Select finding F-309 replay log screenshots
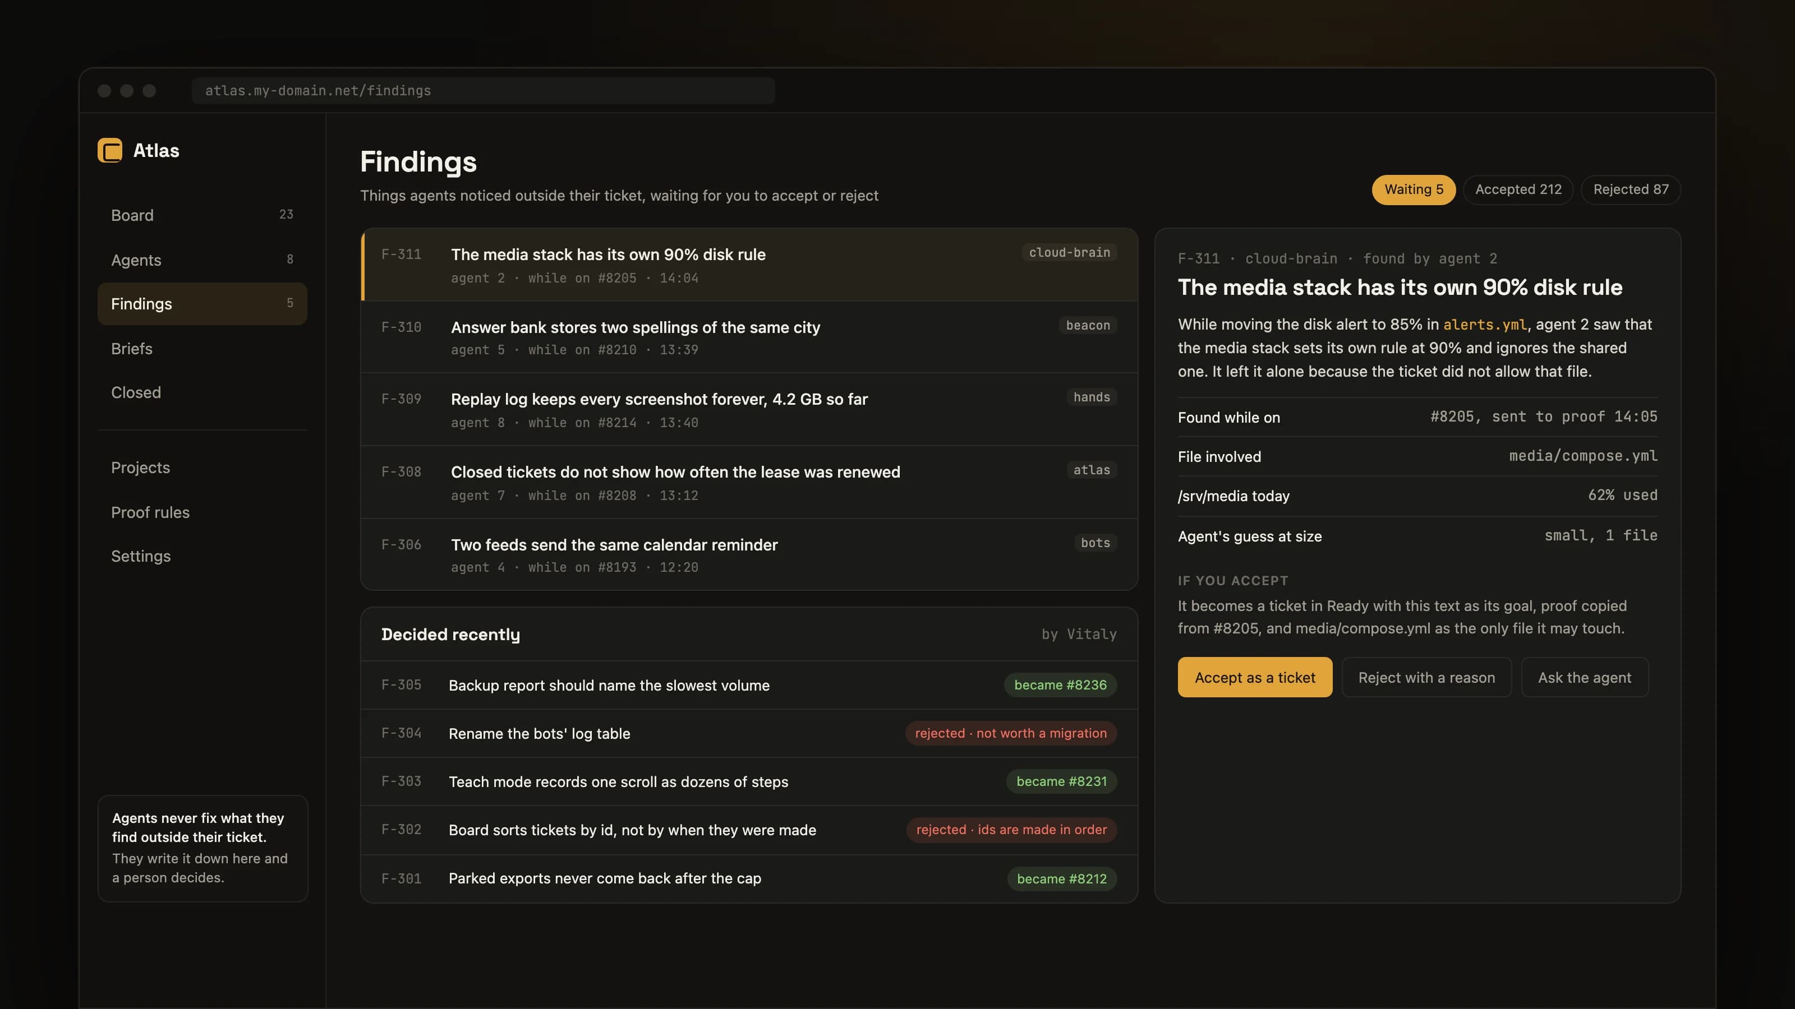 tap(749, 409)
